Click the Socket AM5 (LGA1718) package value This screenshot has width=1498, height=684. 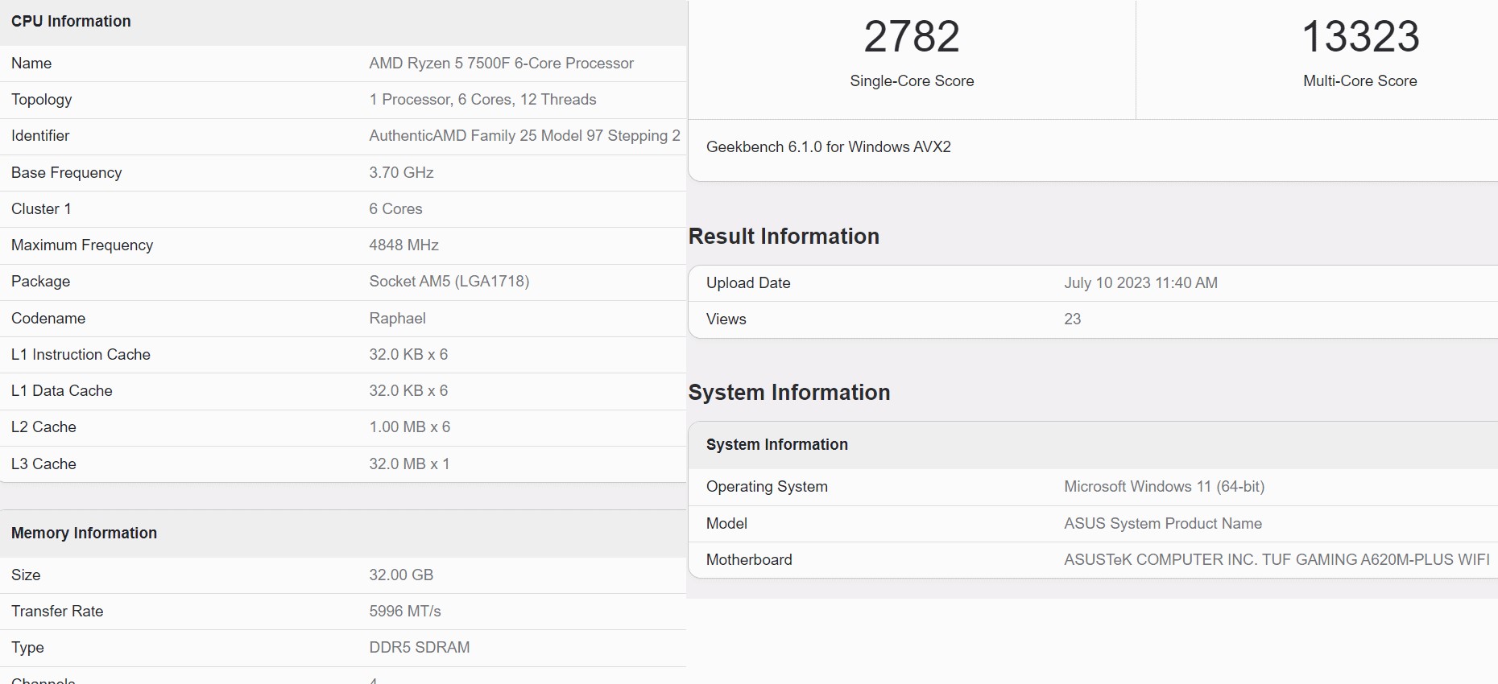point(449,282)
